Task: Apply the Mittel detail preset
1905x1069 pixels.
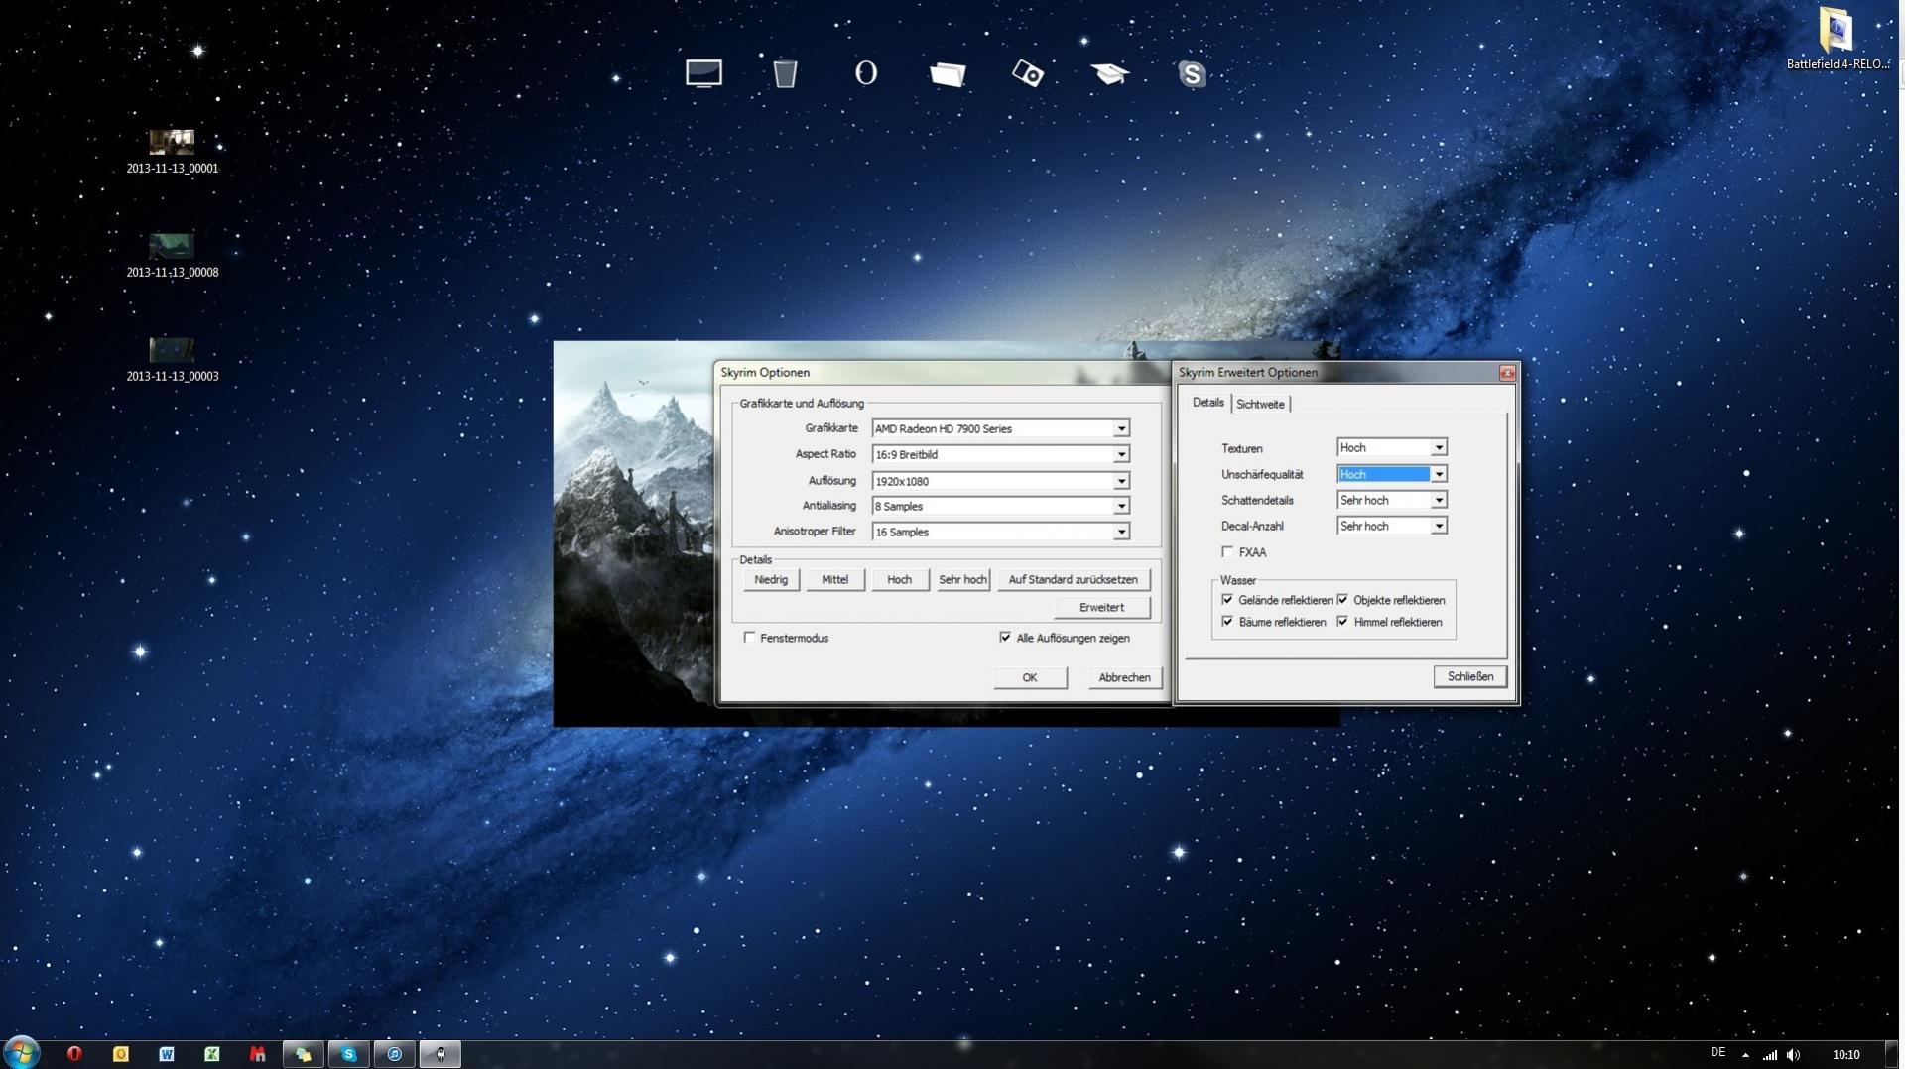Action: [x=834, y=579]
